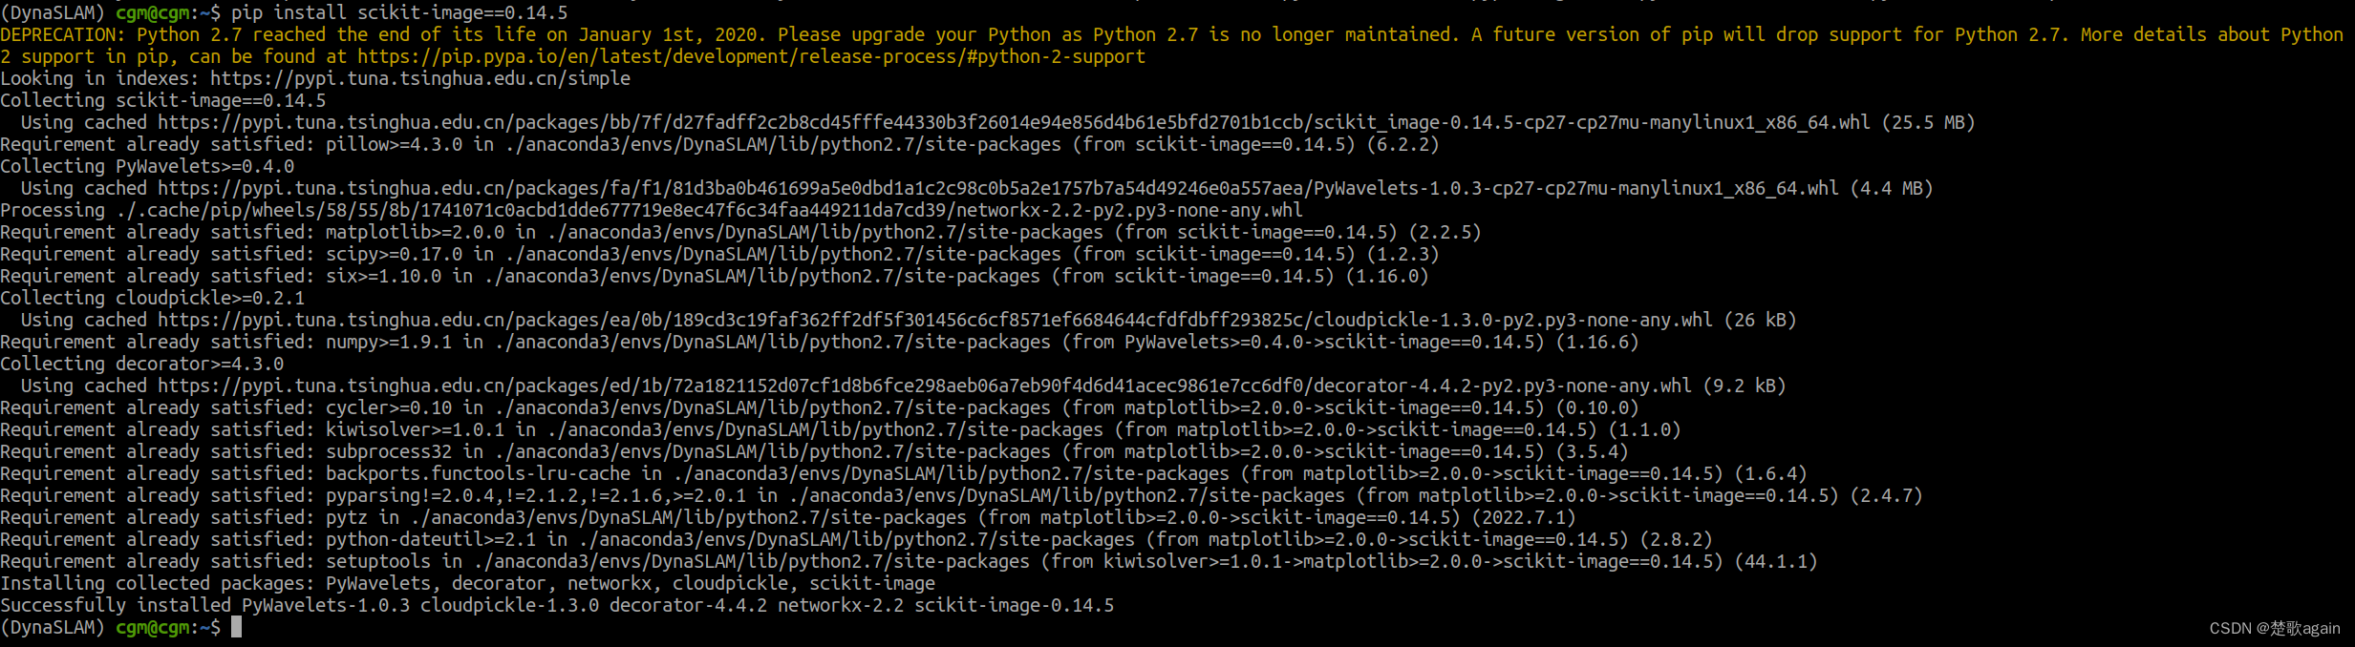Open the cloudpickle-1.3.0 wheel download URL

pos(934,320)
